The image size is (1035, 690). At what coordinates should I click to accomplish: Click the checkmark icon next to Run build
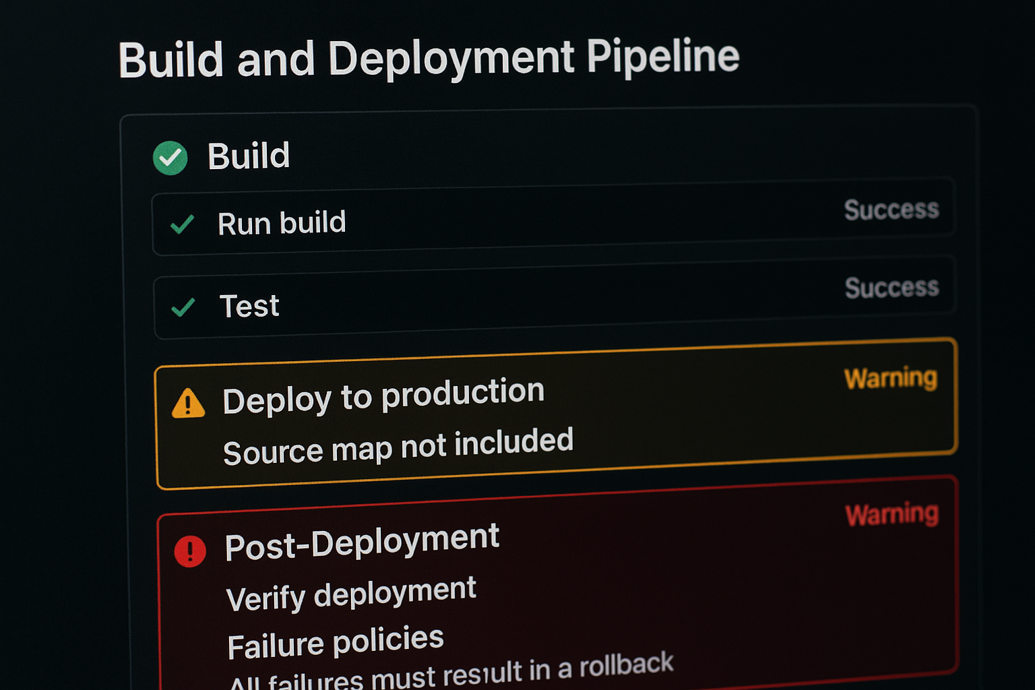tap(182, 224)
